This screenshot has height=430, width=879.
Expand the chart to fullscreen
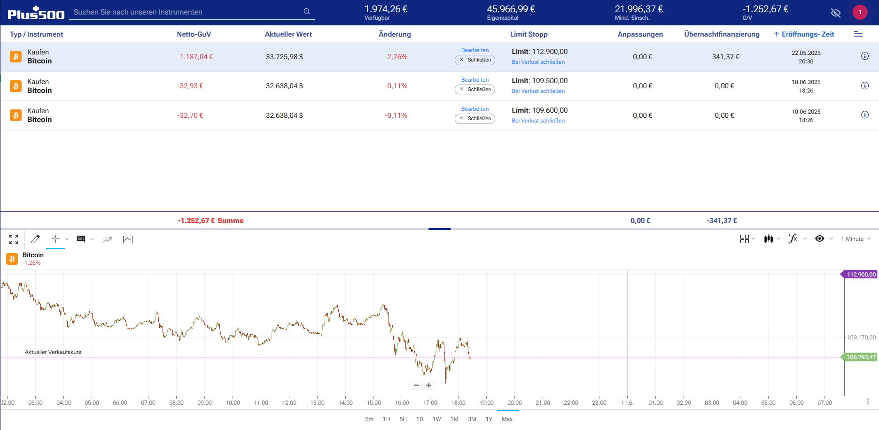click(14, 239)
